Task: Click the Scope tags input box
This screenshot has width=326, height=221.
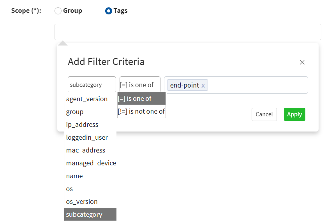Action: 188,32
